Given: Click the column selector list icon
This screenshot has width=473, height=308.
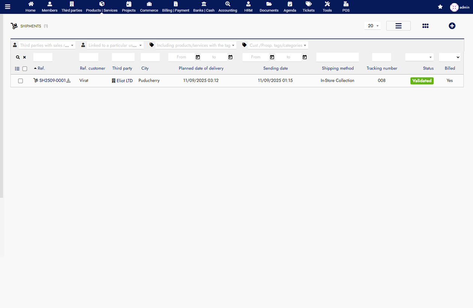Looking at the screenshot, I should click(17, 69).
